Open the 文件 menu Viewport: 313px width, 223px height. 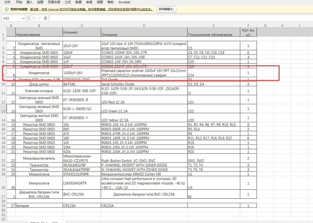(x=7, y=2)
